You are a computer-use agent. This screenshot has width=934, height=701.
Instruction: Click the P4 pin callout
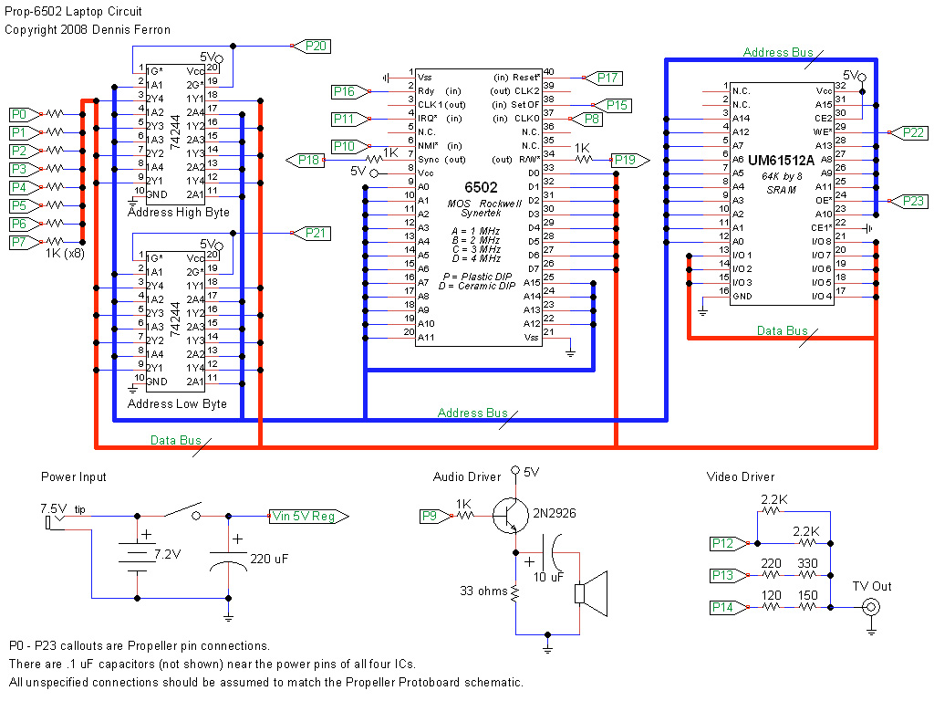26,187
